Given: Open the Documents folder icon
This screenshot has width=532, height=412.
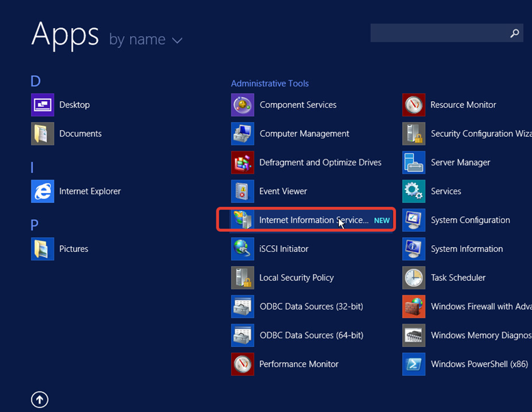Looking at the screenshot, I should coord(42,133).
